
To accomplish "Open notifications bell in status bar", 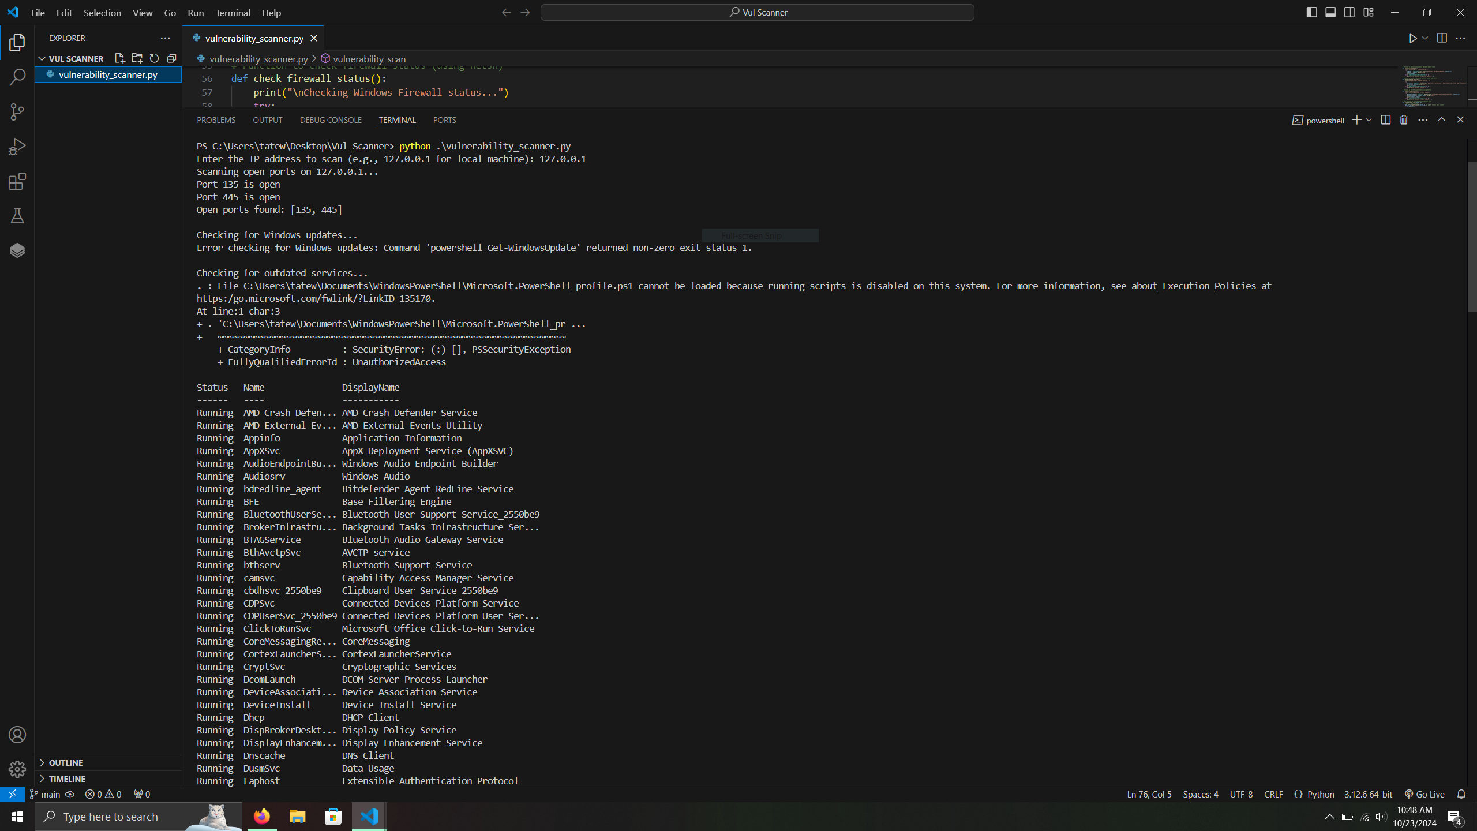I will pyautogui.click(x=1461, y=794).
